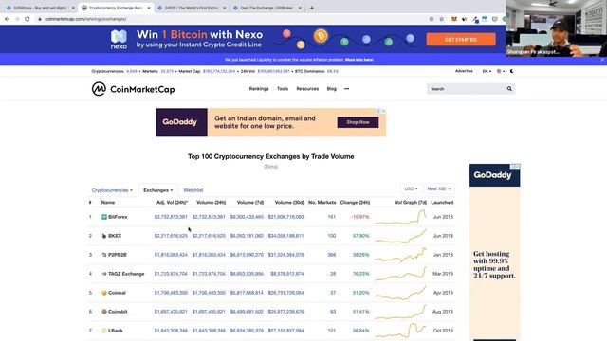Click the Shop Now button in GoDaddy ad
Viewport: 607px width, 341px height.
(x=358, y=122)
